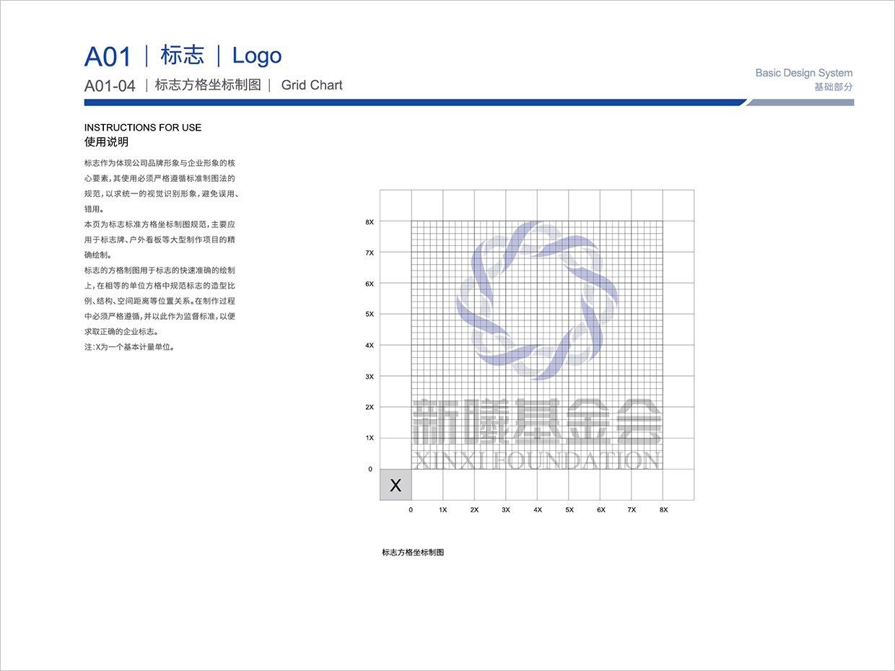Toggle the 0 origin label on the chart
895x671 pixels.
(x=370, y=469)
